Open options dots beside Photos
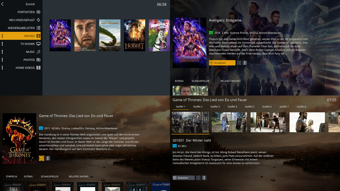The image size is (340, 191). (x=3, y=59)
